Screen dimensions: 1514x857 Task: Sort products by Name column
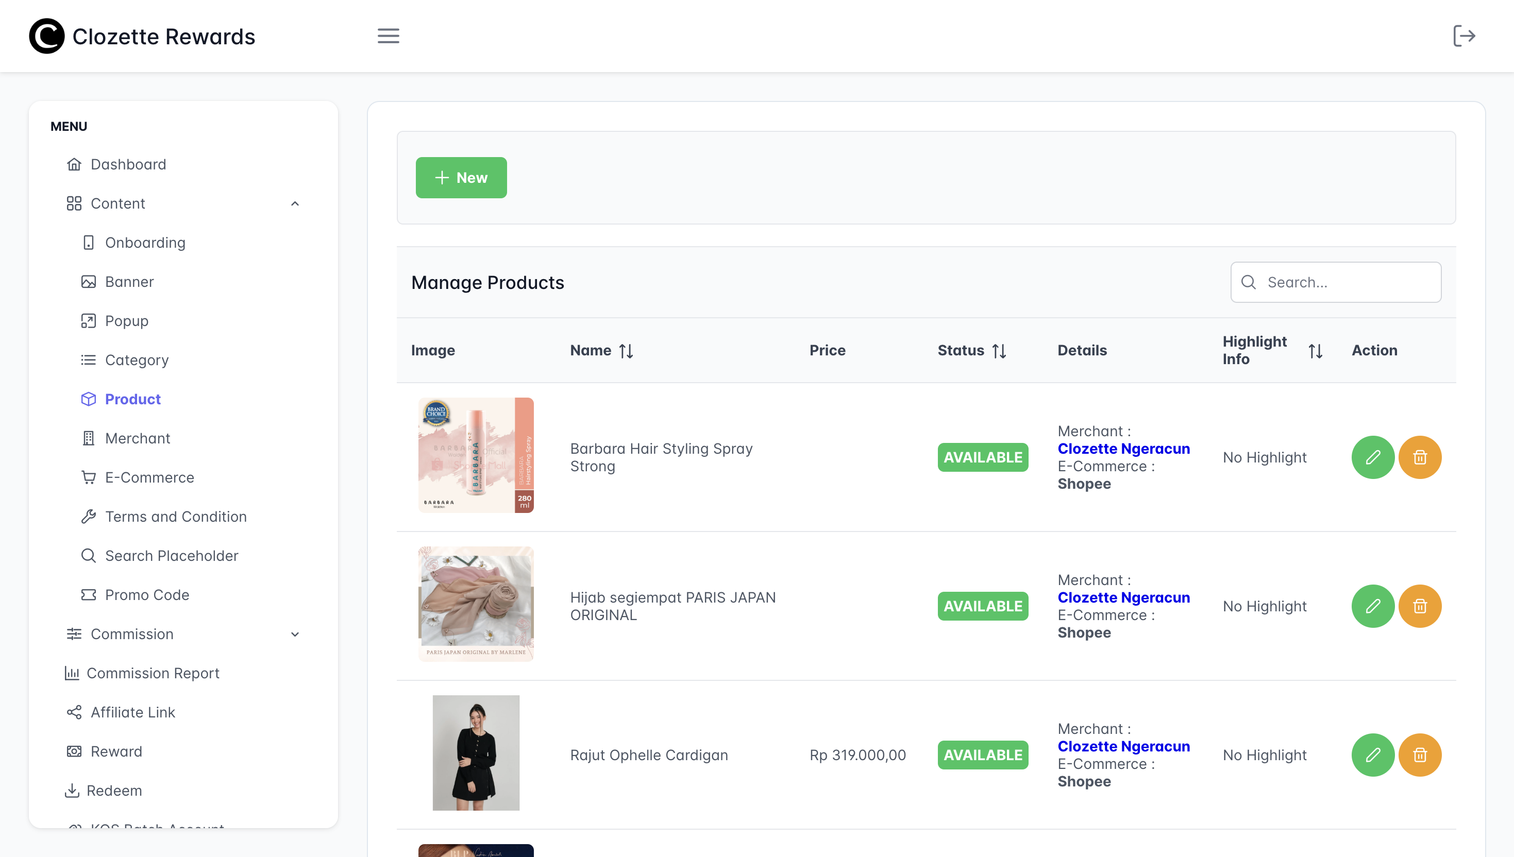pyautogui.click(x=626, y=351)
